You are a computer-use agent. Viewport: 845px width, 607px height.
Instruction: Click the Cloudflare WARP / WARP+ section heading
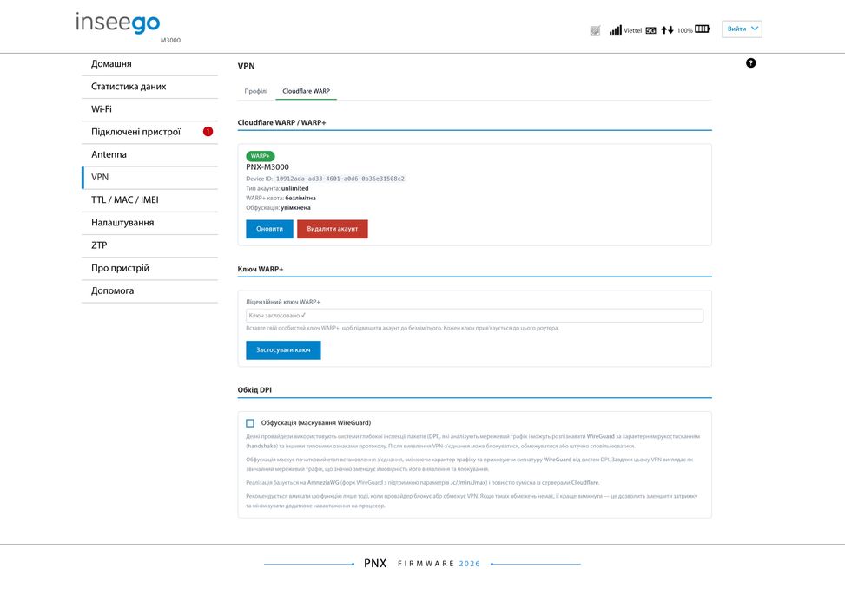pos(282,122)
